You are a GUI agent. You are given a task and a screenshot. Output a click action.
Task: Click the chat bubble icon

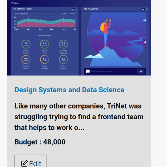point(88,71)
